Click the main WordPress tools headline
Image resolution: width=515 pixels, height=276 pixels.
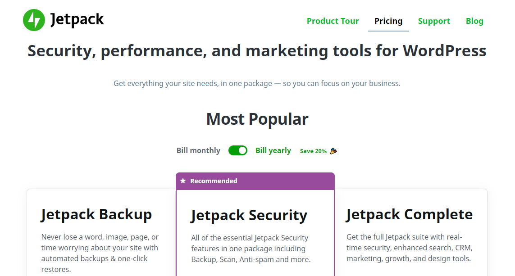257,51
